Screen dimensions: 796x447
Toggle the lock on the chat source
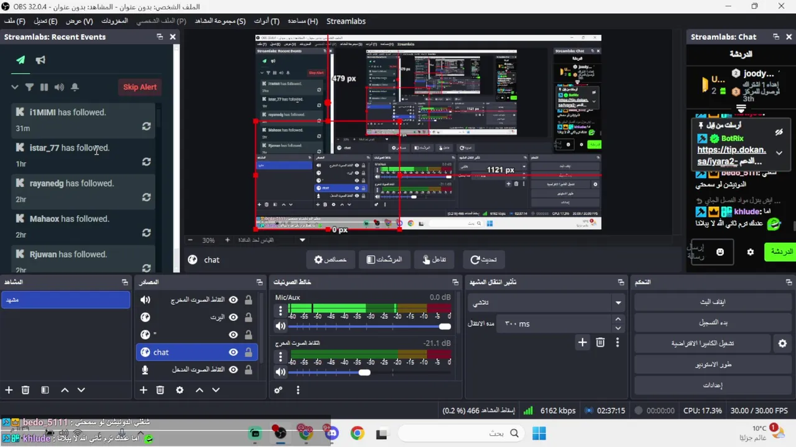point(248,352)
